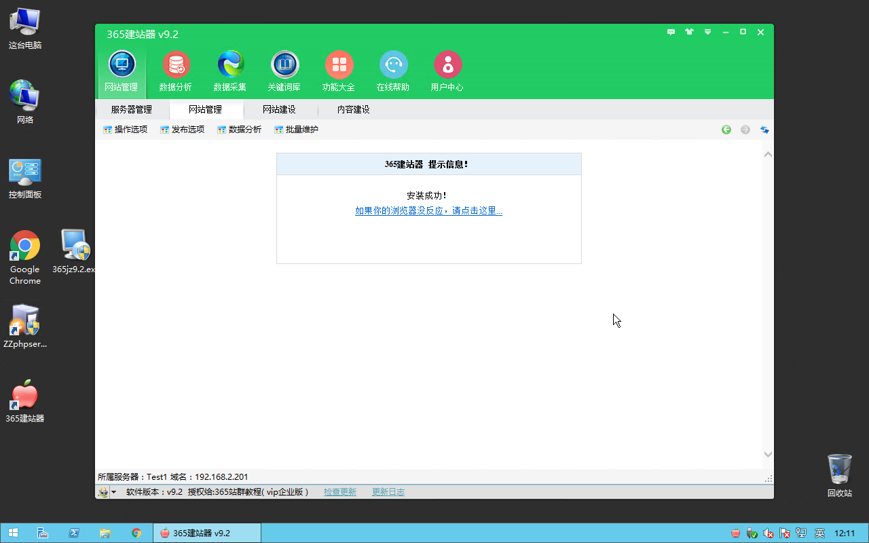Click the 更新日志 link
869x543 pixels.
click(388, 492)
